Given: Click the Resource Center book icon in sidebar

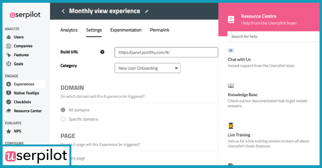Looking at the screenshot, I should coord(8,111).
